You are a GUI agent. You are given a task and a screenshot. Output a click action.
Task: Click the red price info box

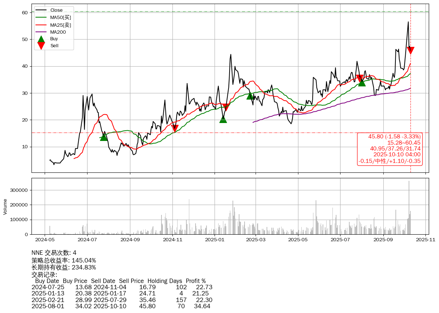pyautogui.click(x=390, y=149)
